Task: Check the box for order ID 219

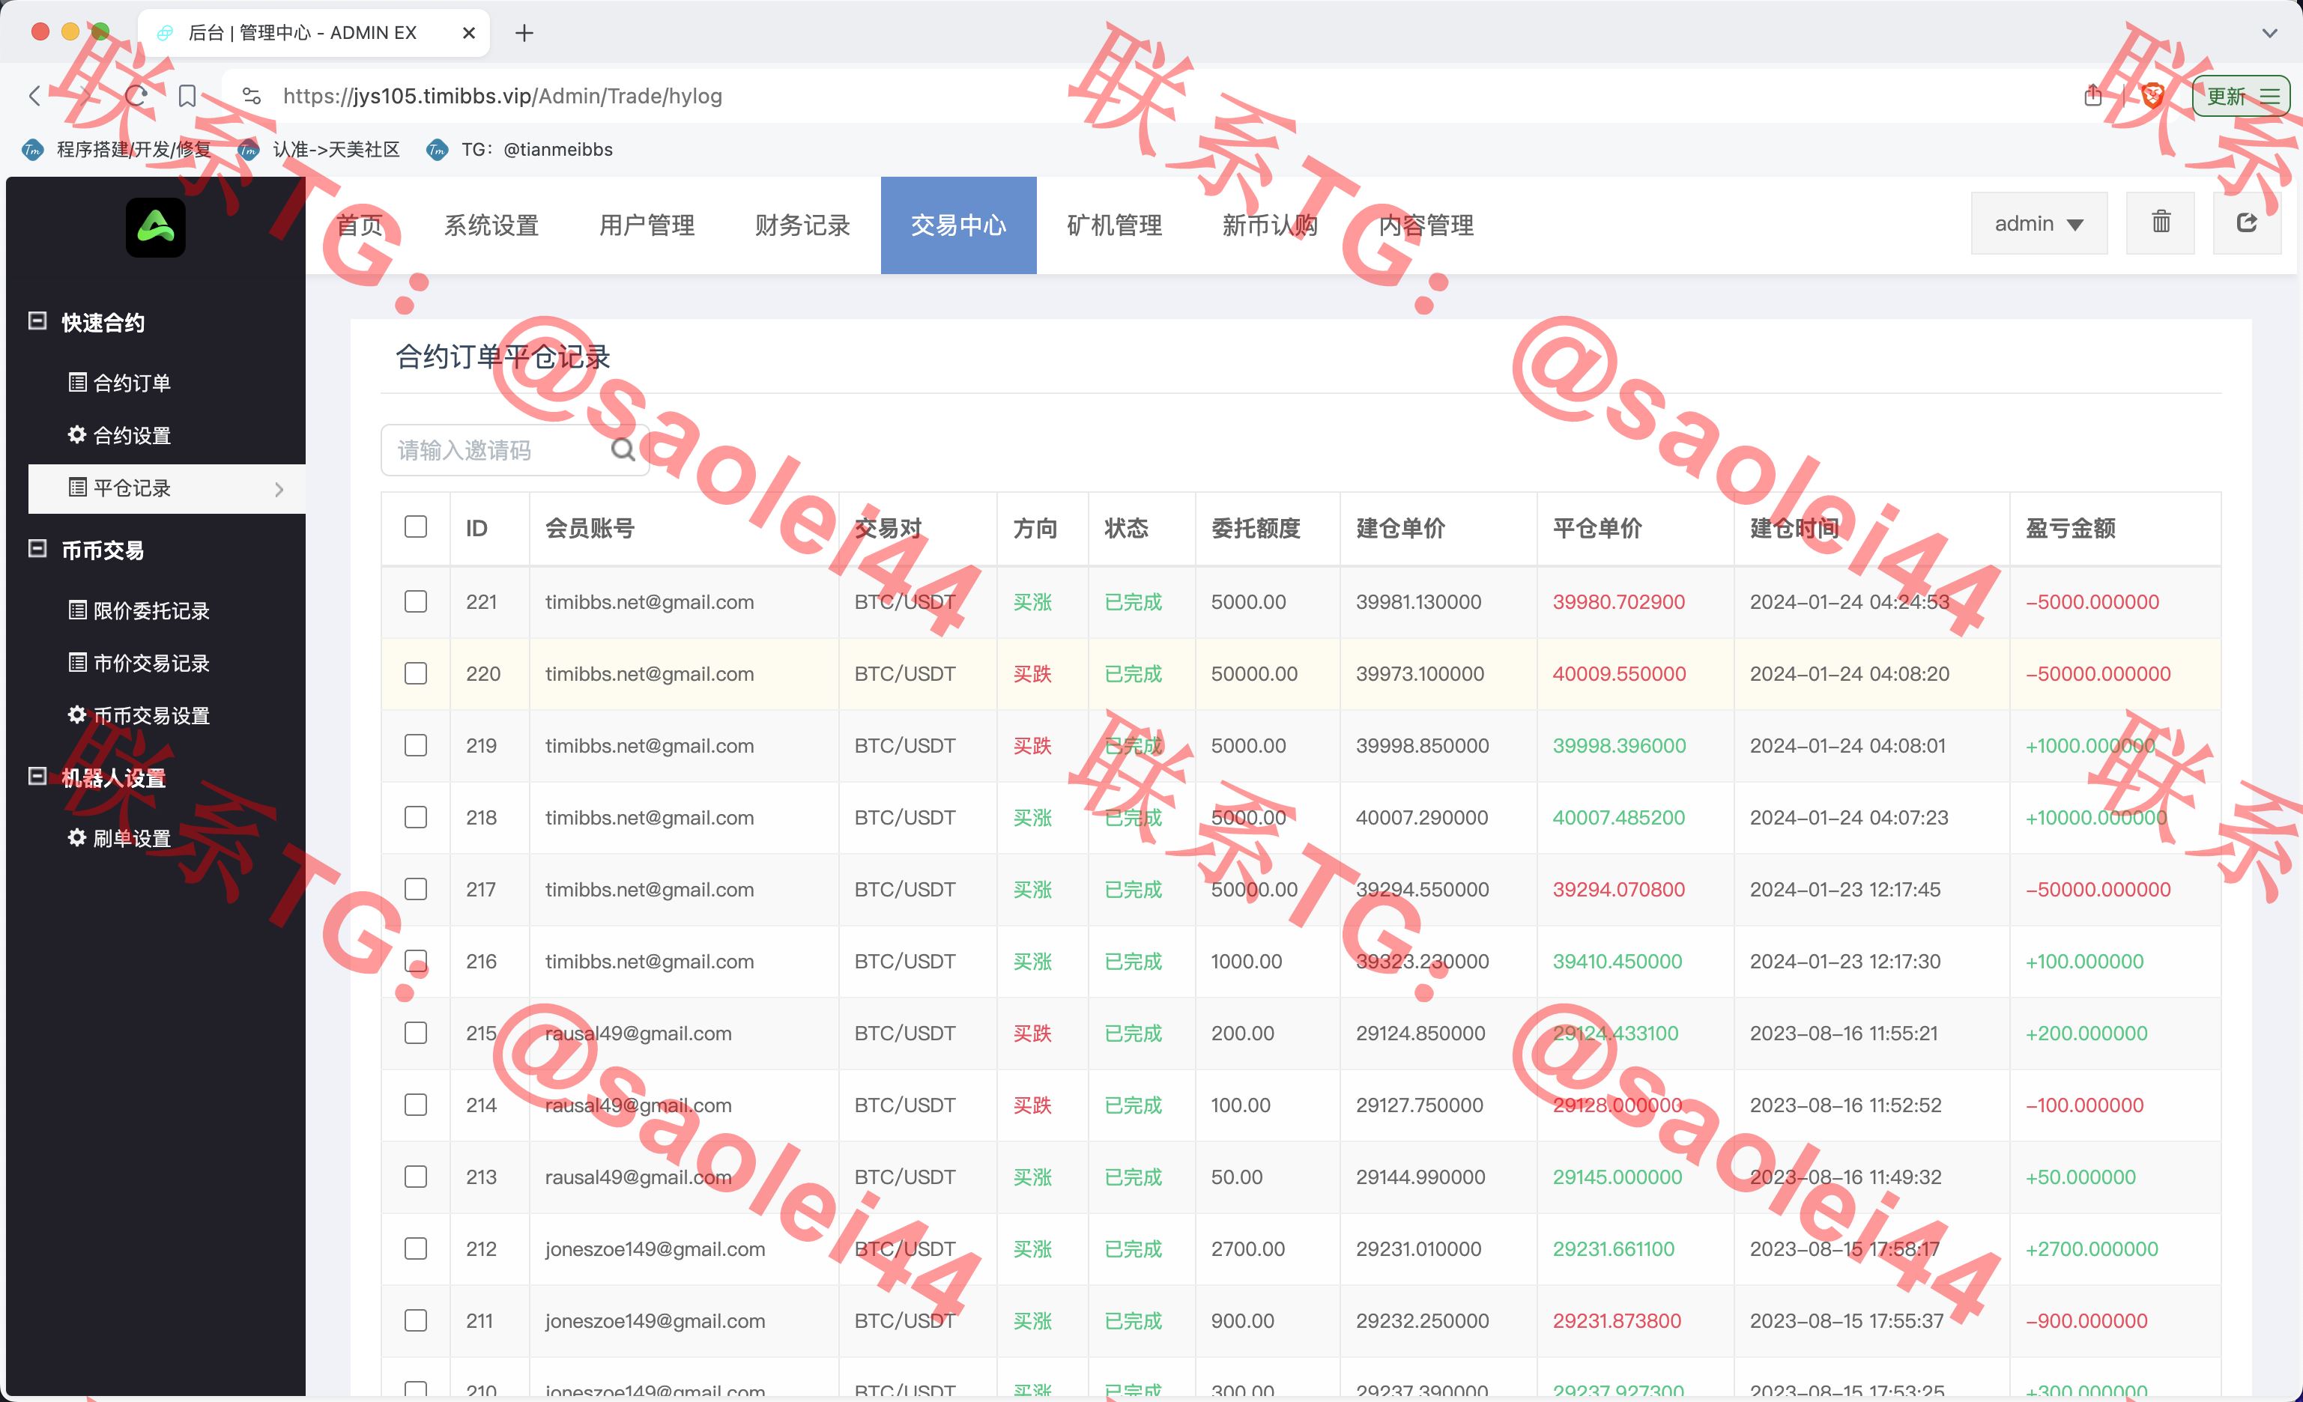Action: [416, 745]
